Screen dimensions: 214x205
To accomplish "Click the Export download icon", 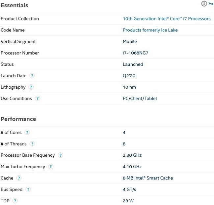I will coord(204,4).
